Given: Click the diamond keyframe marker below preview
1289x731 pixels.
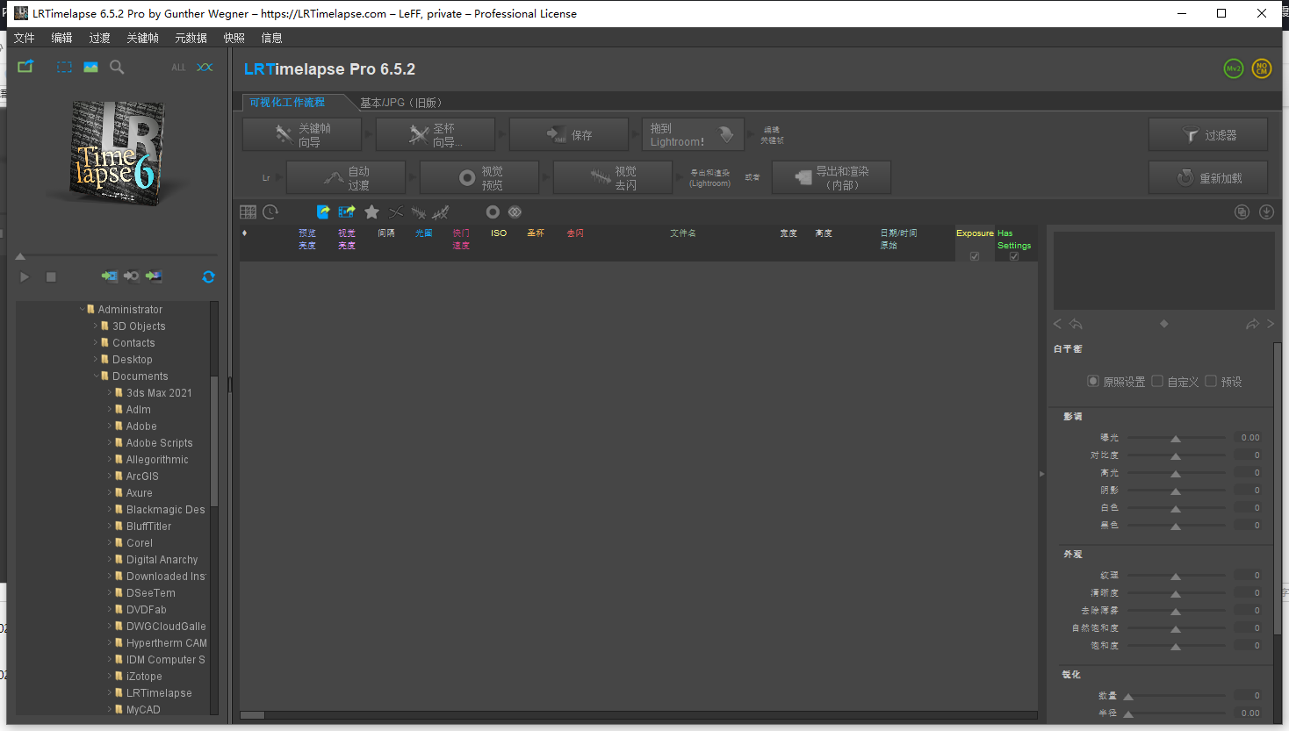Looking at the screenshot, I should 1164,324.
